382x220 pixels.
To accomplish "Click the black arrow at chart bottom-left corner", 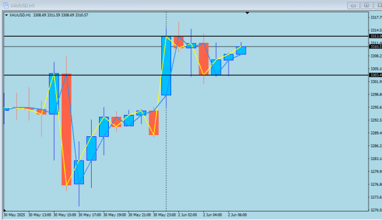I will tap(5, 210).
